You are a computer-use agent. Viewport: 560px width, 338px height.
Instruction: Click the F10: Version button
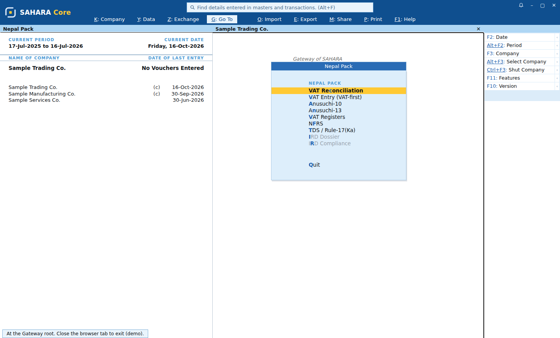520,86
